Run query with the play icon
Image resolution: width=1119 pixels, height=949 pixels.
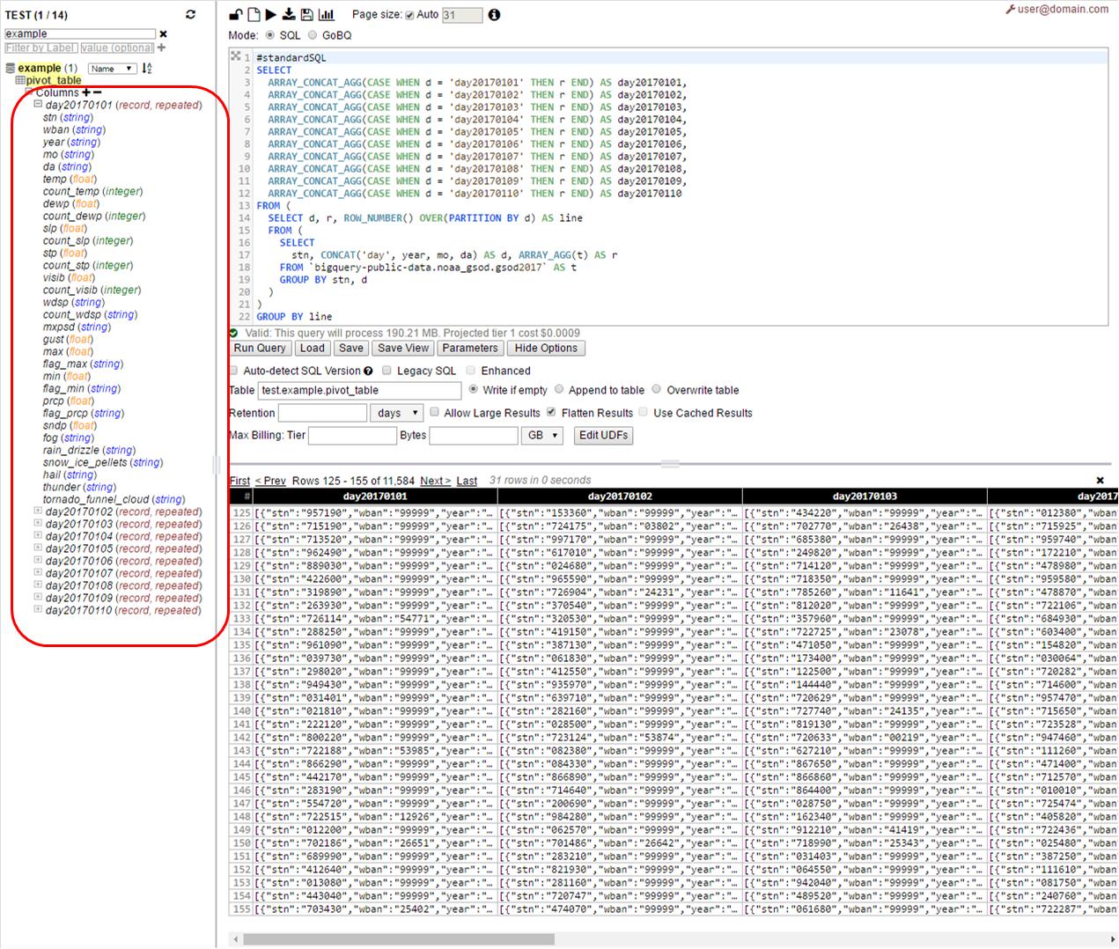coord(270,14)
